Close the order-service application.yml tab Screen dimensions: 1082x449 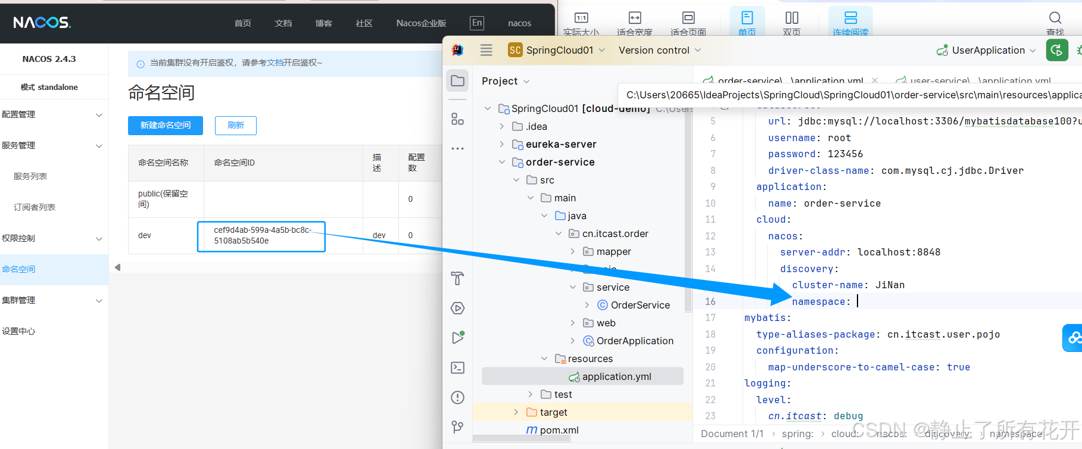pos(875,80)
